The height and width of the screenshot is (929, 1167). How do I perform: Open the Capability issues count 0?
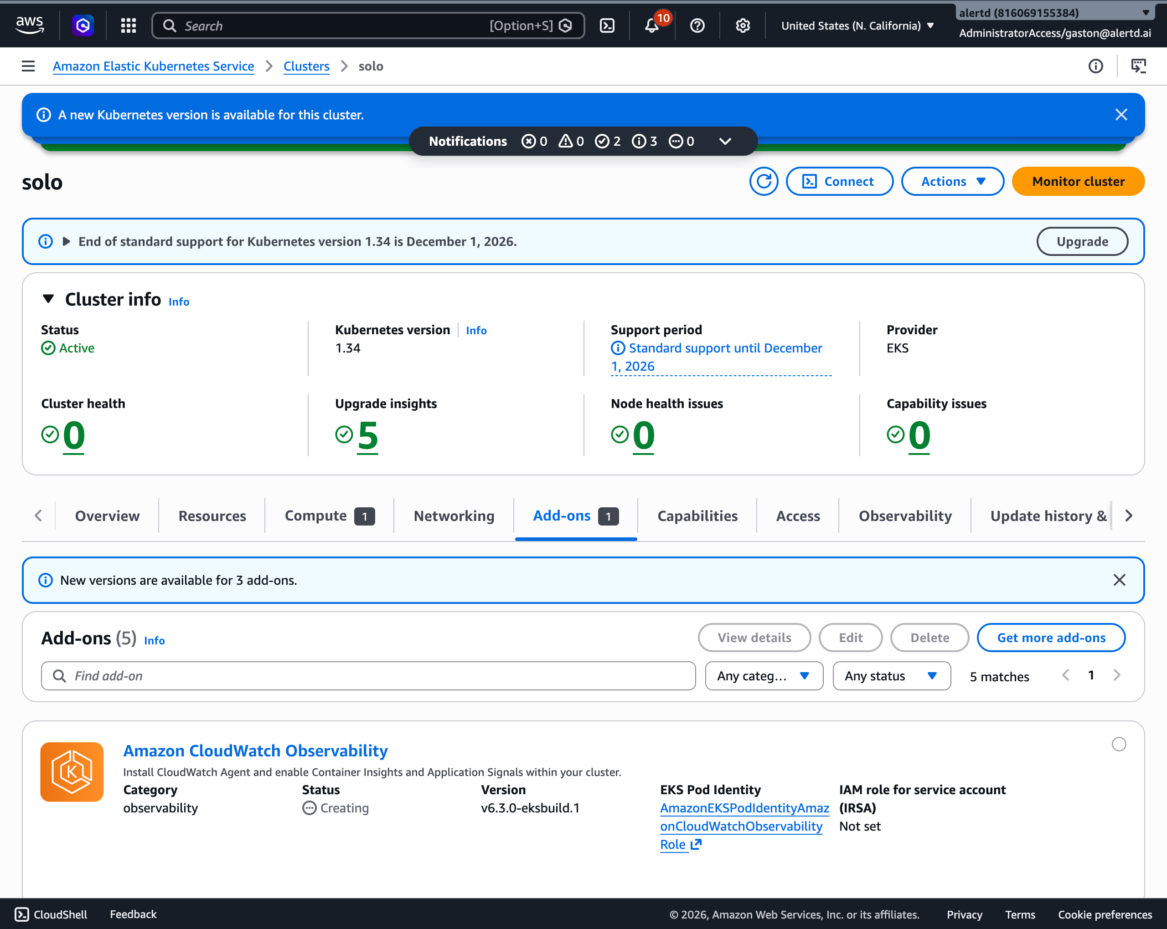coord(919,435)
